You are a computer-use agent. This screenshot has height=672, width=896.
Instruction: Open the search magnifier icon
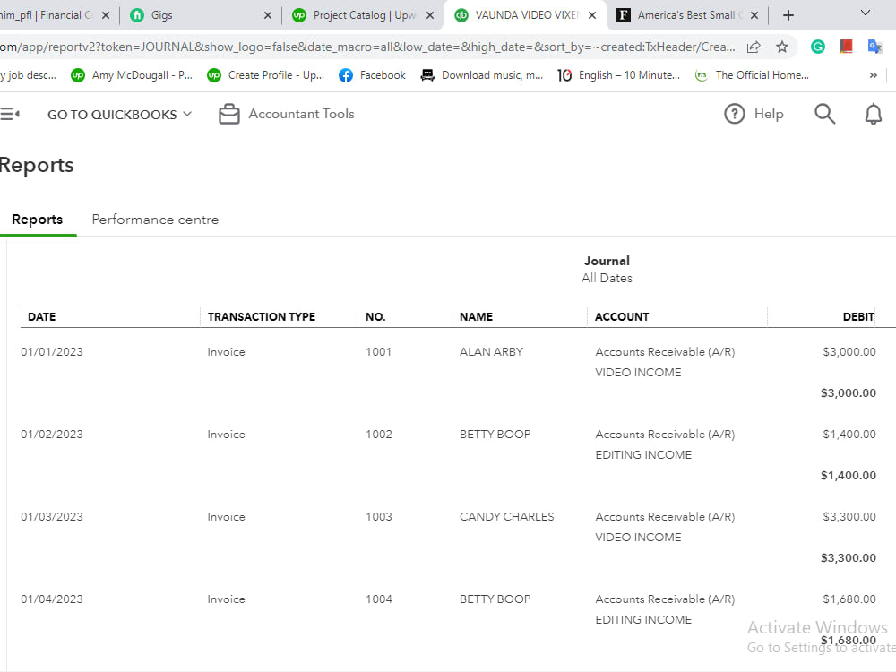pyautogui.click(x=824, y=114)
